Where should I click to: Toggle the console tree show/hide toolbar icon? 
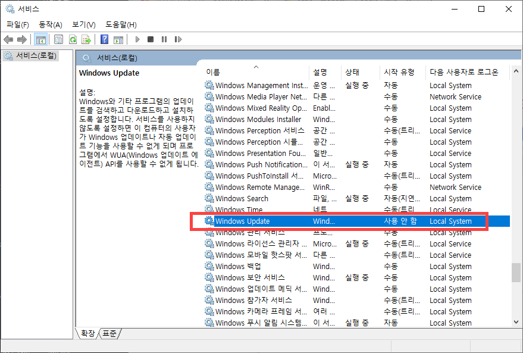(x=40, y=39)
